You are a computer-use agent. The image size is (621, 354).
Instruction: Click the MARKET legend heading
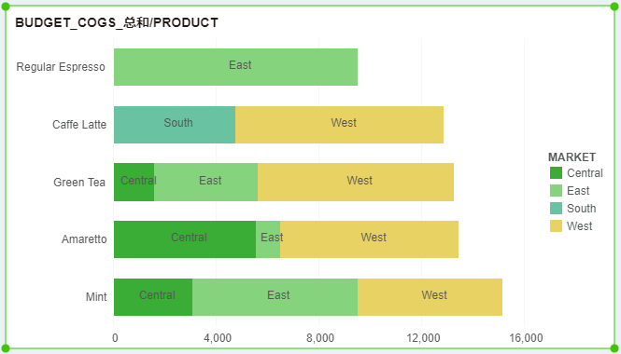pos(572,157)
